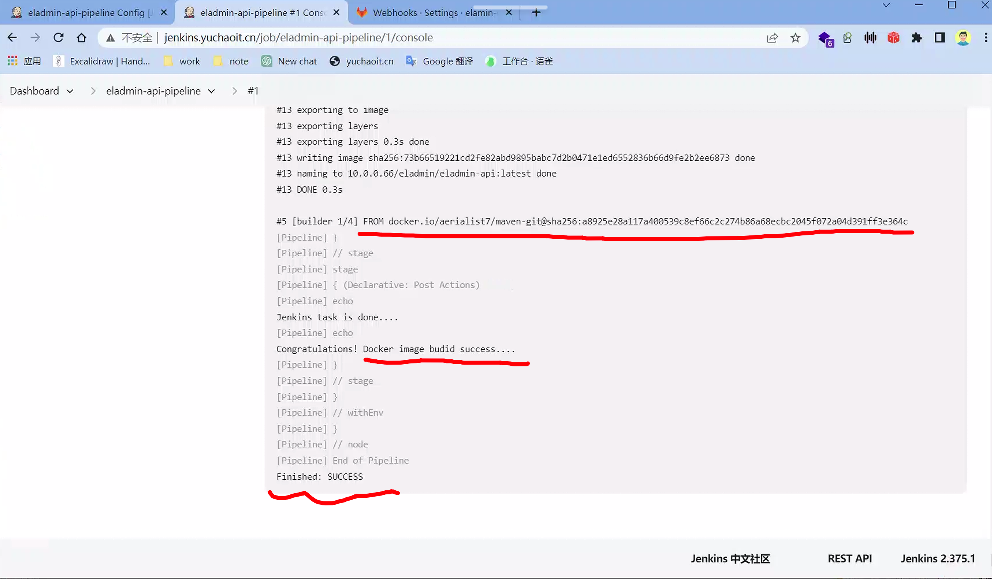Open the extensions puzzle icon
992x579 pixels.
(x=916, y=38)
